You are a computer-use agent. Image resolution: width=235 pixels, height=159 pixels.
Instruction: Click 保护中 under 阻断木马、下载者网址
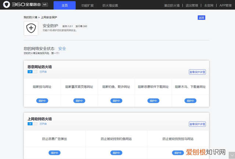(190, 101)
